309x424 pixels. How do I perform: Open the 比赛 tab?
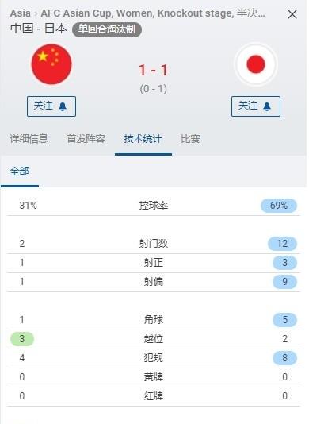pyautogui.click(x=190, y=139)
